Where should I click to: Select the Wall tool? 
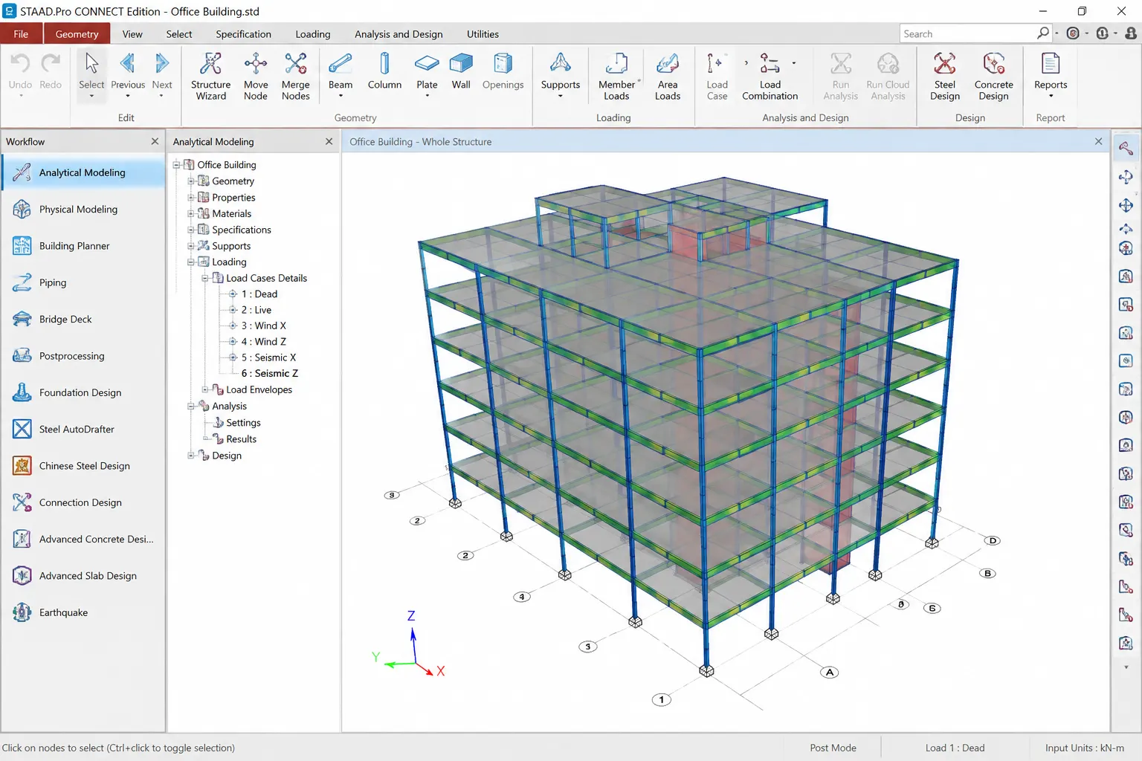(x=461, y=71)
